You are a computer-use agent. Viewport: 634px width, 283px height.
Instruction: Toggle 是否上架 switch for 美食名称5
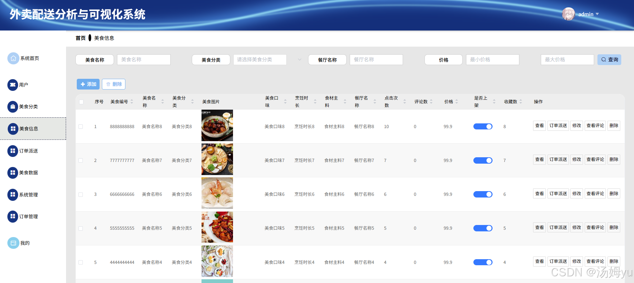click(483, 228)
